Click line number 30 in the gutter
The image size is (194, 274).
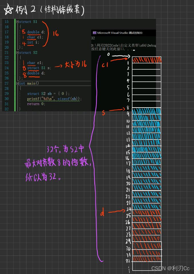[7, 99]
